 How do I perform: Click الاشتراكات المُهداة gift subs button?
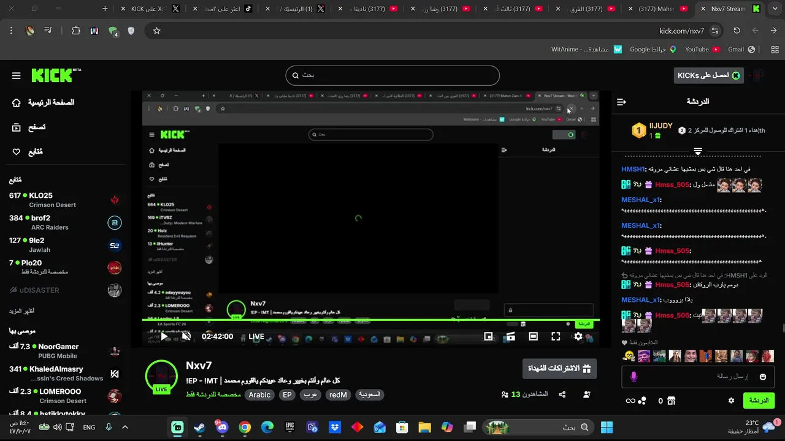[559, 369]
